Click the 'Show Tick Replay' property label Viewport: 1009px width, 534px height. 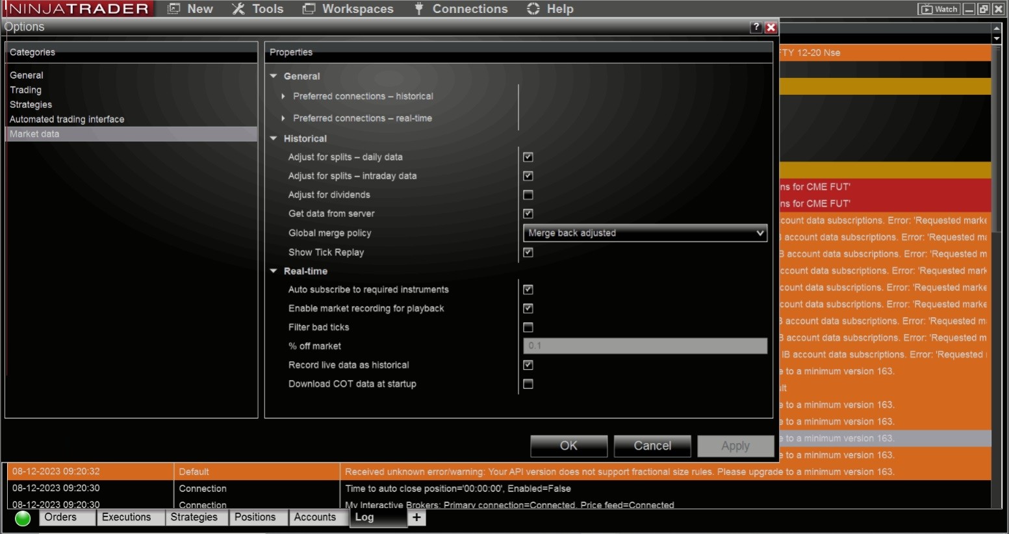[326, 253]
